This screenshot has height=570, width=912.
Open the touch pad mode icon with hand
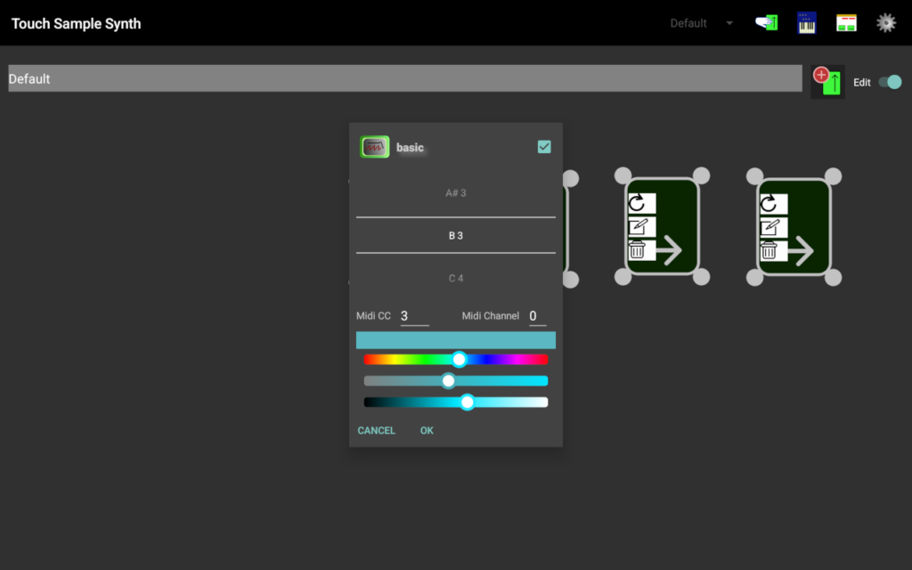click(x=766, y=23)
